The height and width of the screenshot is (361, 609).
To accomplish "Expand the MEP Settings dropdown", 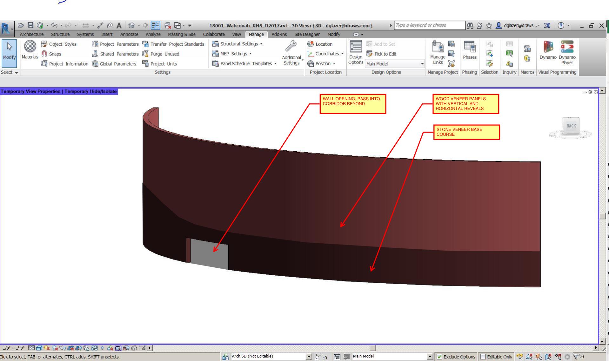I will 251,54.
